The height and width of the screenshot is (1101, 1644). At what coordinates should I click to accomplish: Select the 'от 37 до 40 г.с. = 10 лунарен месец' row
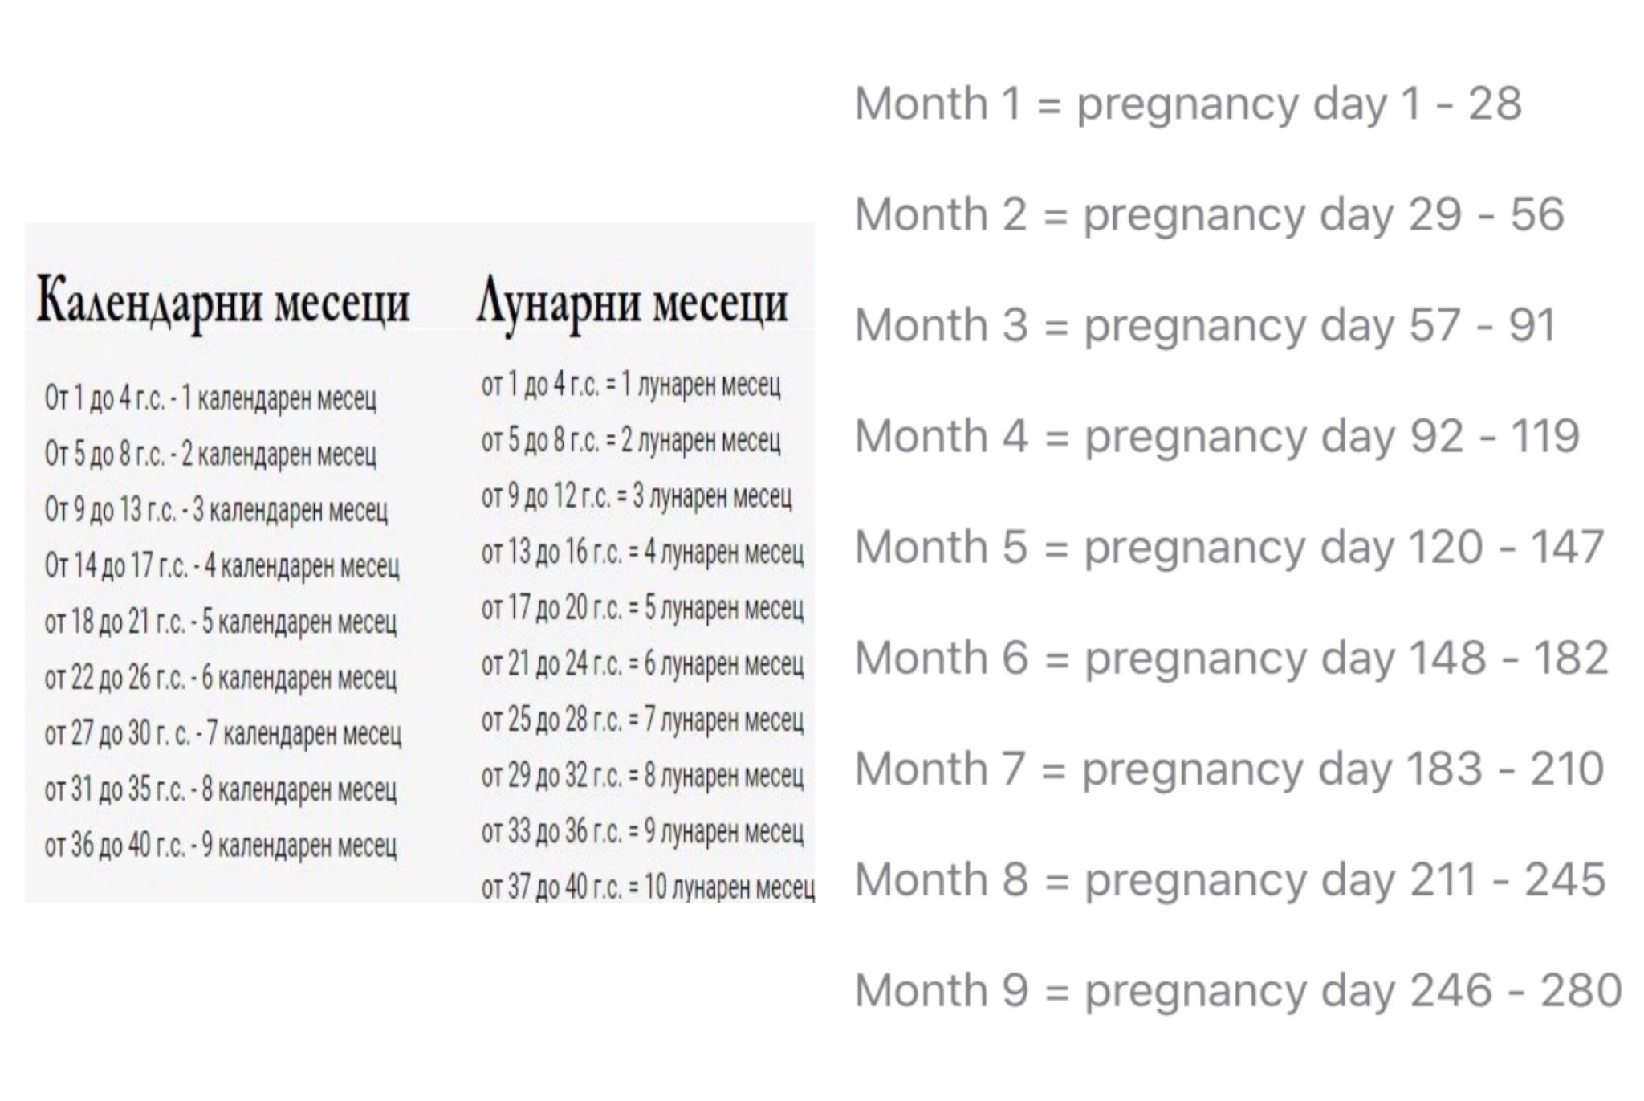coord(648,887)
